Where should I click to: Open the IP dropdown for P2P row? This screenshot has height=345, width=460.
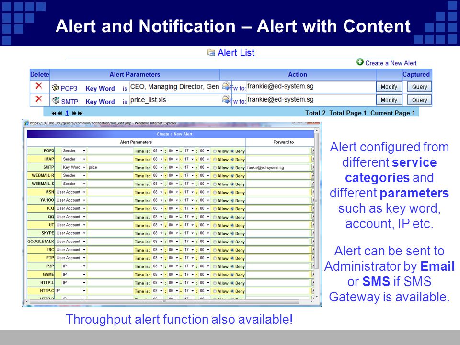click(74, 266)
